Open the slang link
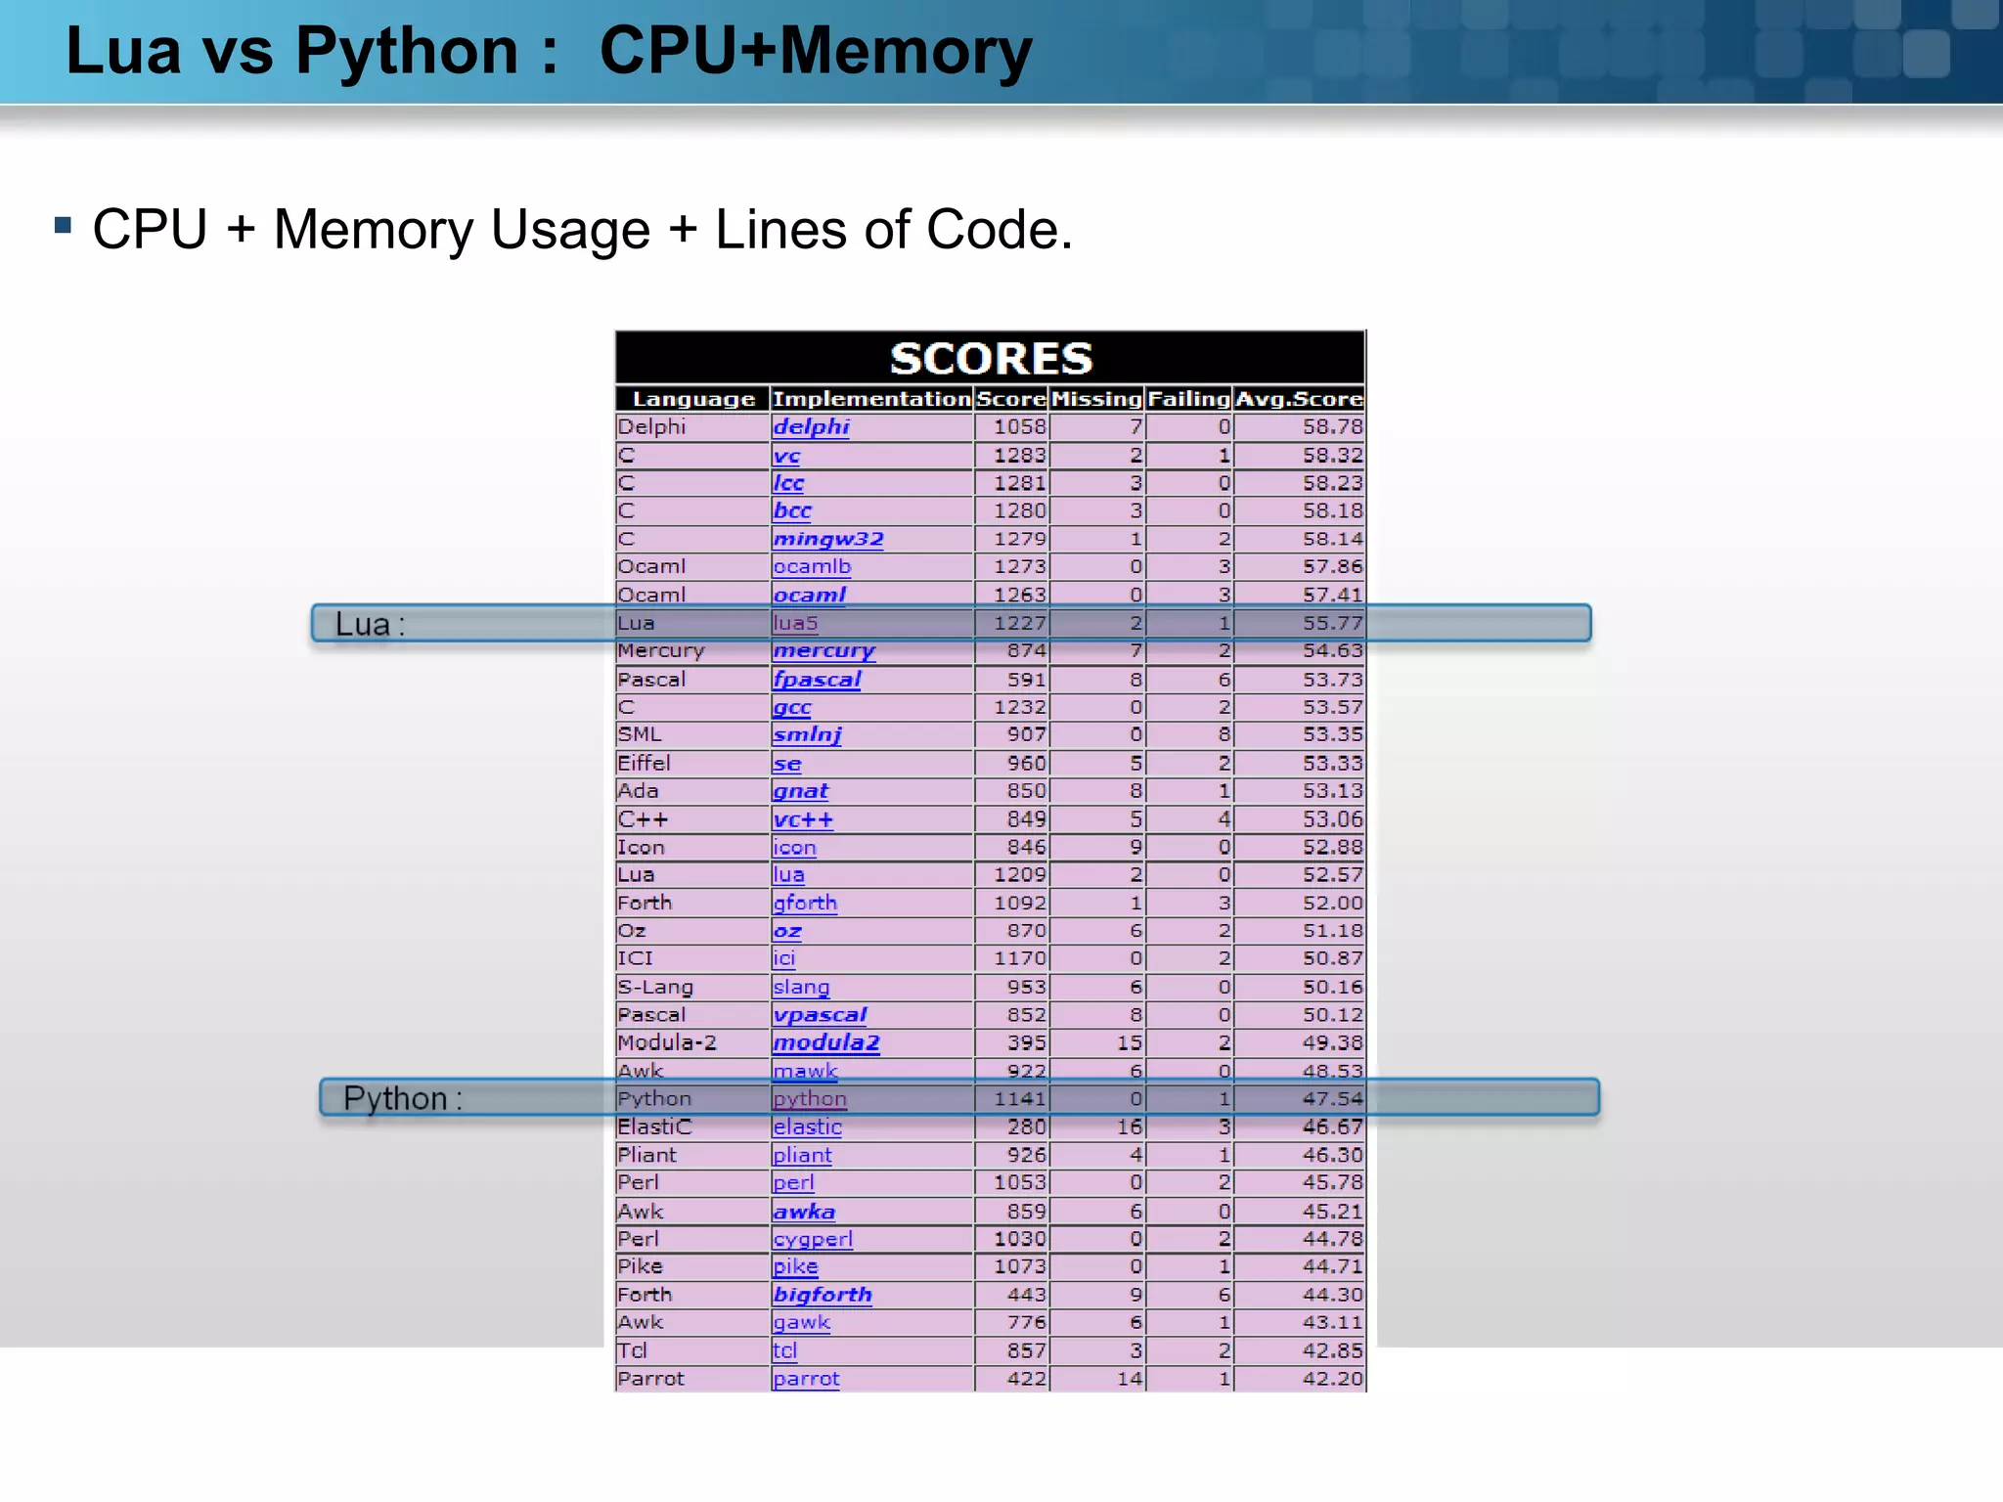Image resolution: width=2003 pixels, height=1502 pixels. [x=801, y=988]
